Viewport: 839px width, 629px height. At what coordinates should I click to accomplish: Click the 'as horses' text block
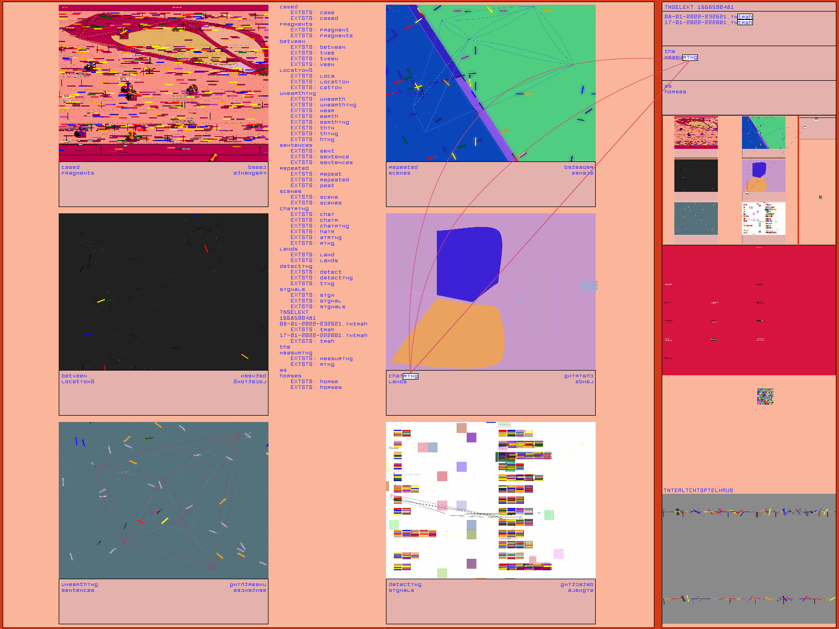(x=675, y=89)
